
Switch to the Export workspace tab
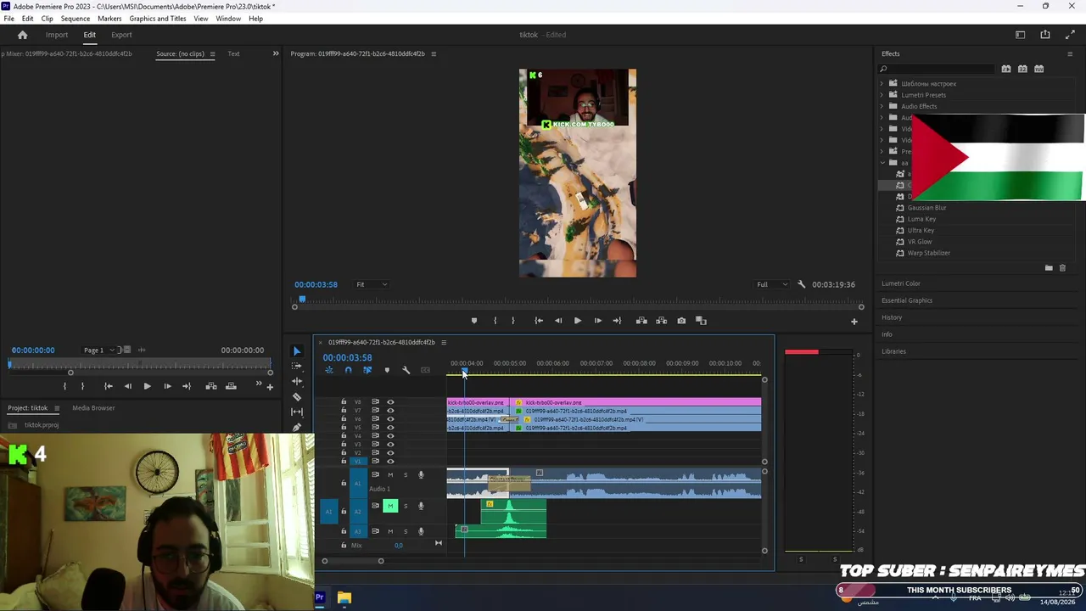121,35
